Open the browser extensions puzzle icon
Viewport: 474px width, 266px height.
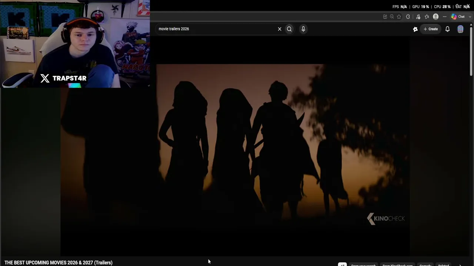click(408, 17)
